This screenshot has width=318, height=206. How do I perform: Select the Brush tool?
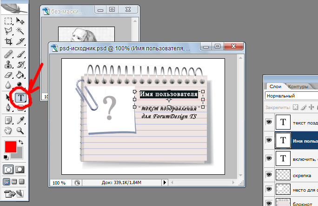pyautogui.click(x=20, y=54)
